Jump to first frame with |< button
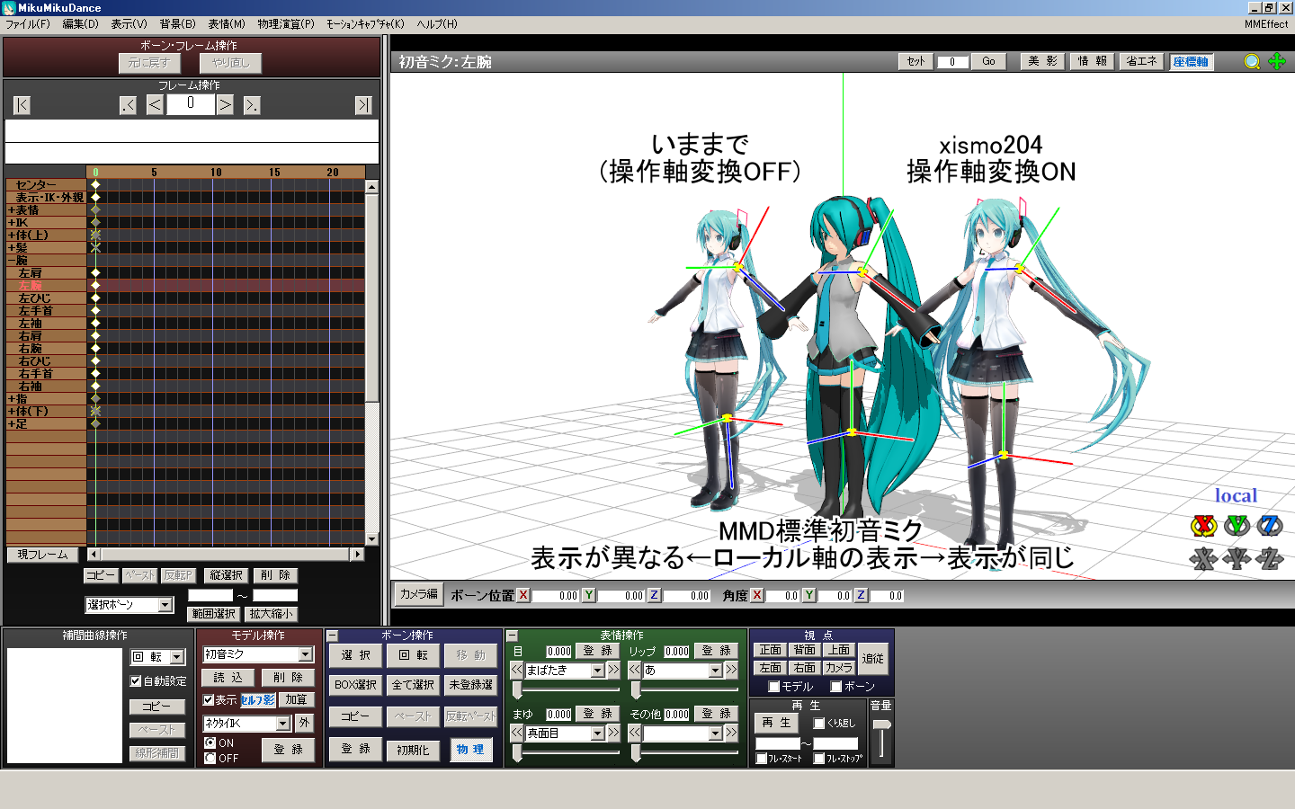The image size is (1295, 809). coord(22,105)
